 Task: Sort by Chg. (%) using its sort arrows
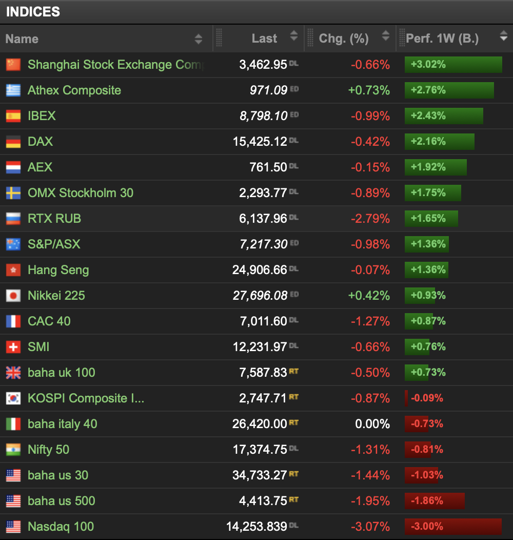pos(386,35)
